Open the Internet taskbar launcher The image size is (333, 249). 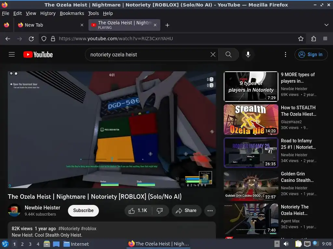[x=76, y=244]
